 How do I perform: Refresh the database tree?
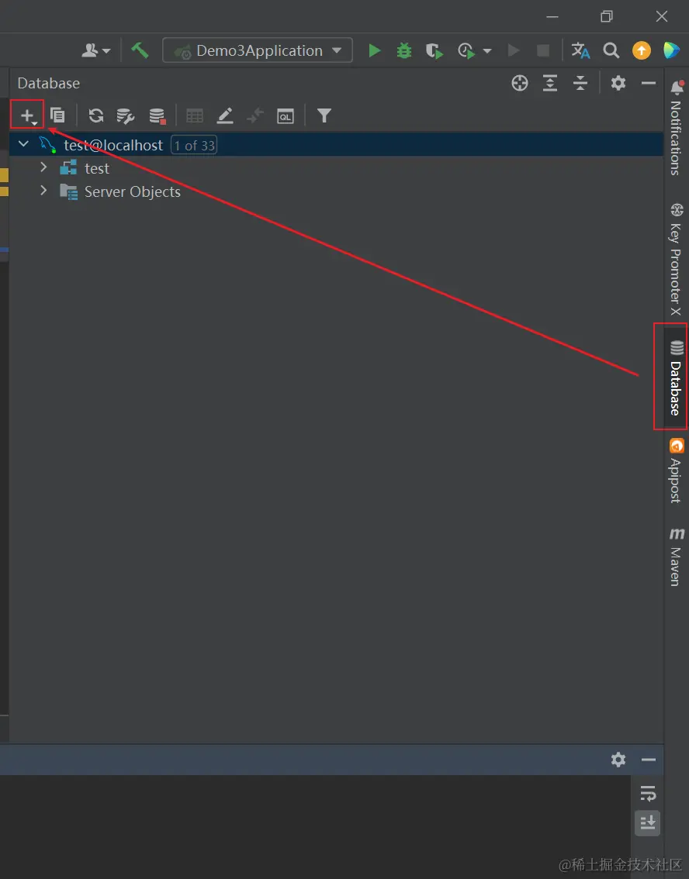tap(96, 115)
